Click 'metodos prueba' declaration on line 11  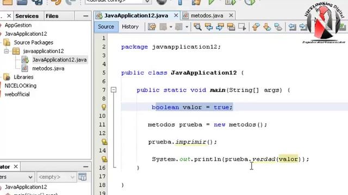tap(175, 125)
